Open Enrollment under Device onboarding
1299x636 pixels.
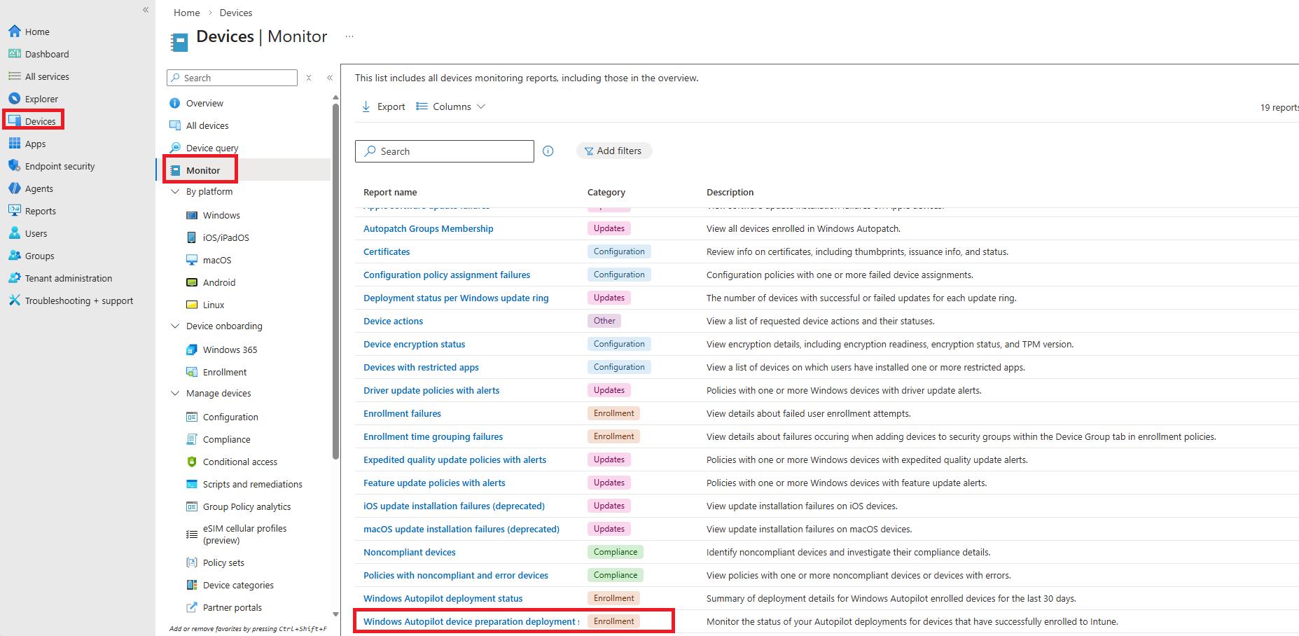pos(225,372)
